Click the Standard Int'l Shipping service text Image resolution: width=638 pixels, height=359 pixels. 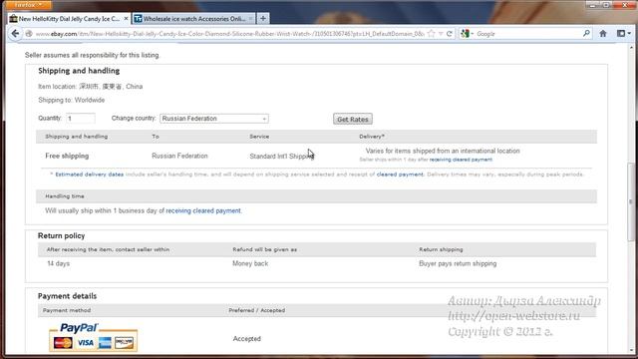(281, 157)
